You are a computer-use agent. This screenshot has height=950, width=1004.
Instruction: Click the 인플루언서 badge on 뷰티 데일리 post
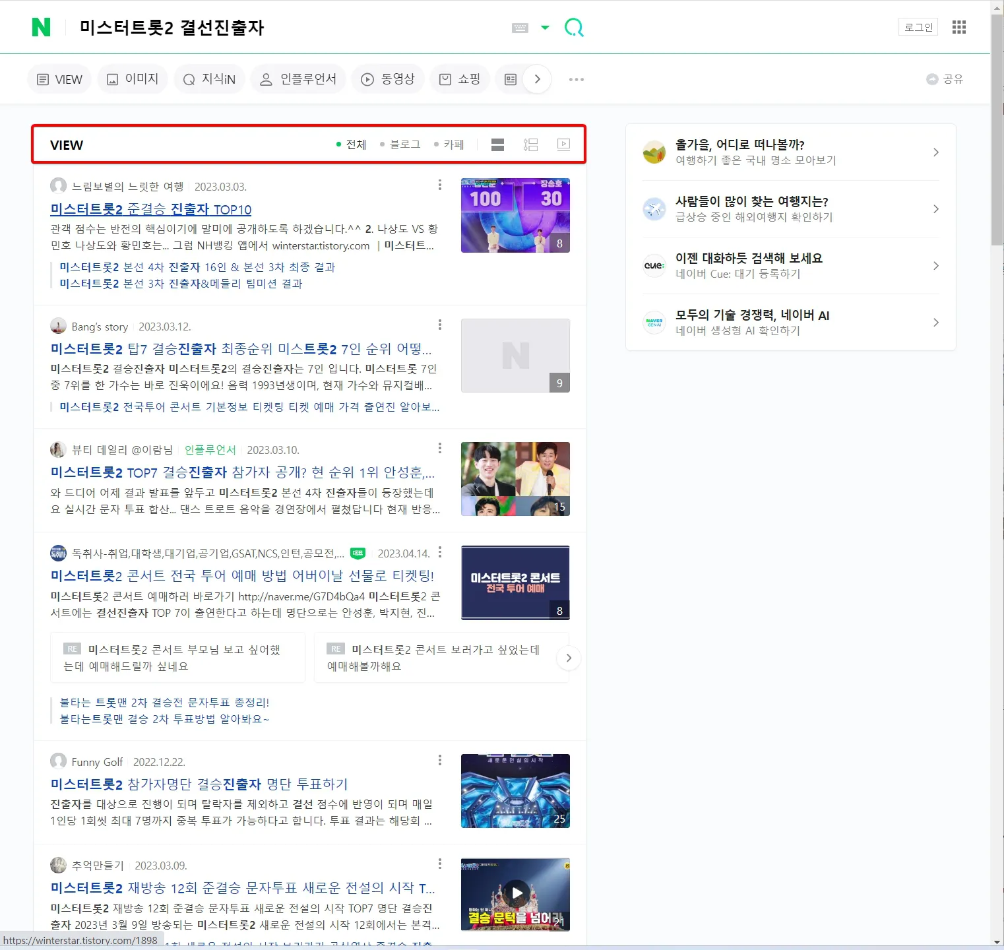pos(210,450)
